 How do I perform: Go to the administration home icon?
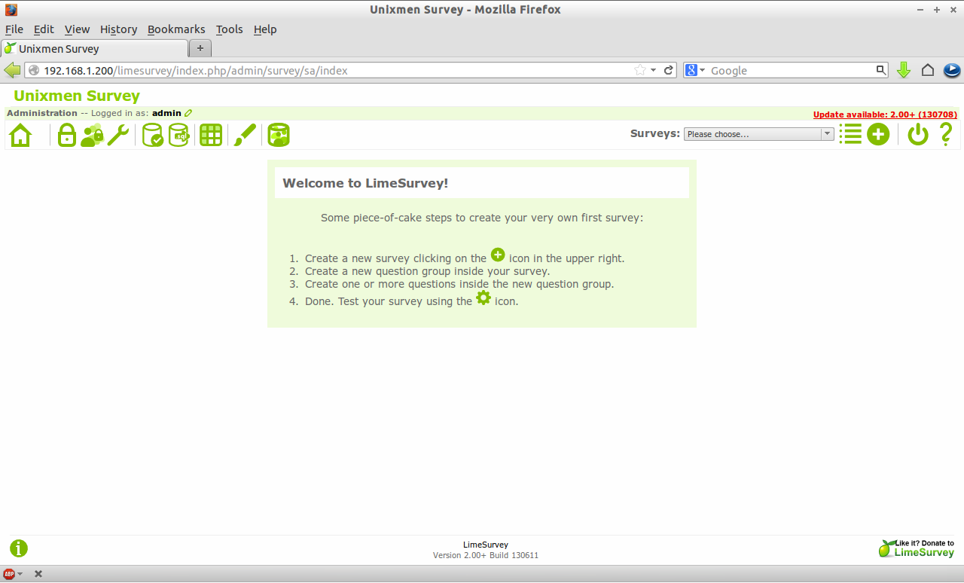coord(20,136)
